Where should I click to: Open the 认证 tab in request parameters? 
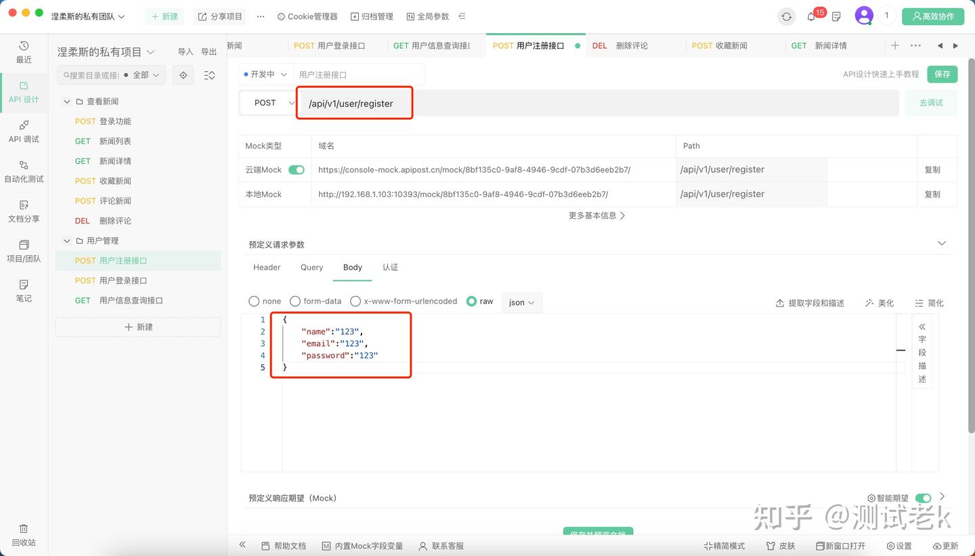(x=390, y=267)
